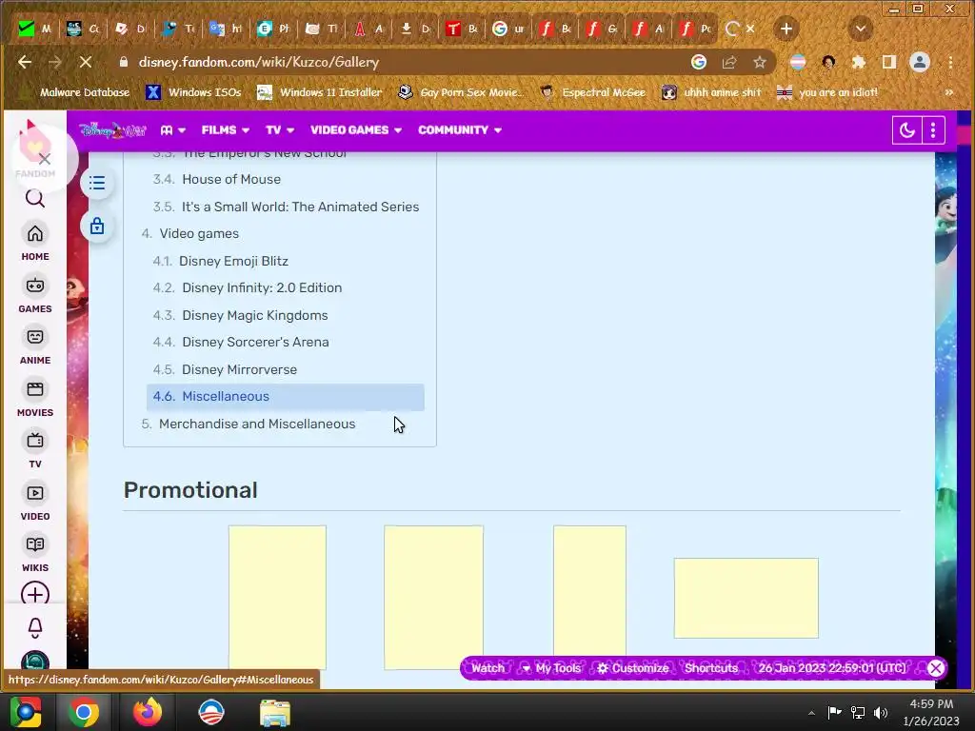Open the wide fourth Promotional thumbnail
This screenshot has width=975, height=731.
pos(746,598)
